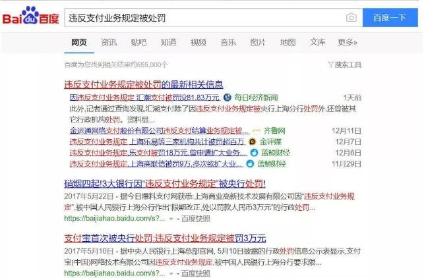Click the Baidu logo
426x278 pixels.
tap(31, 16)
